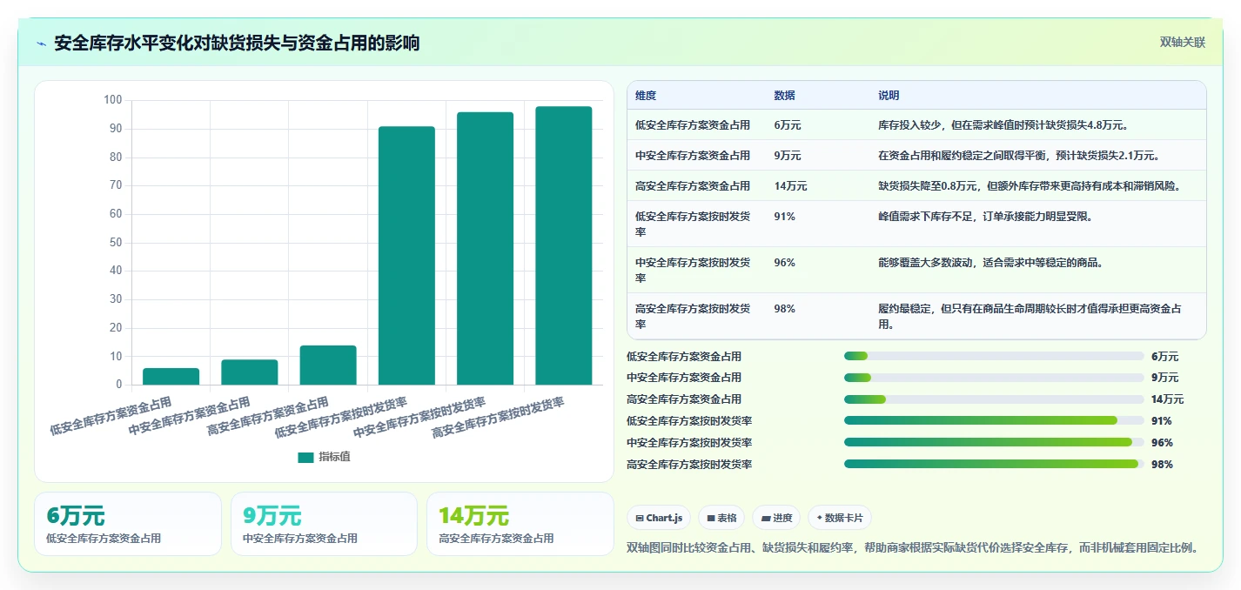Click the description mentioning 缺货损失2.1万元
This screenshot has width=1241, height=590.
[x=1019, y=155]
